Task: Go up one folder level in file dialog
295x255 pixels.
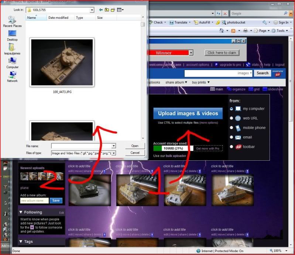Action: 107,10
